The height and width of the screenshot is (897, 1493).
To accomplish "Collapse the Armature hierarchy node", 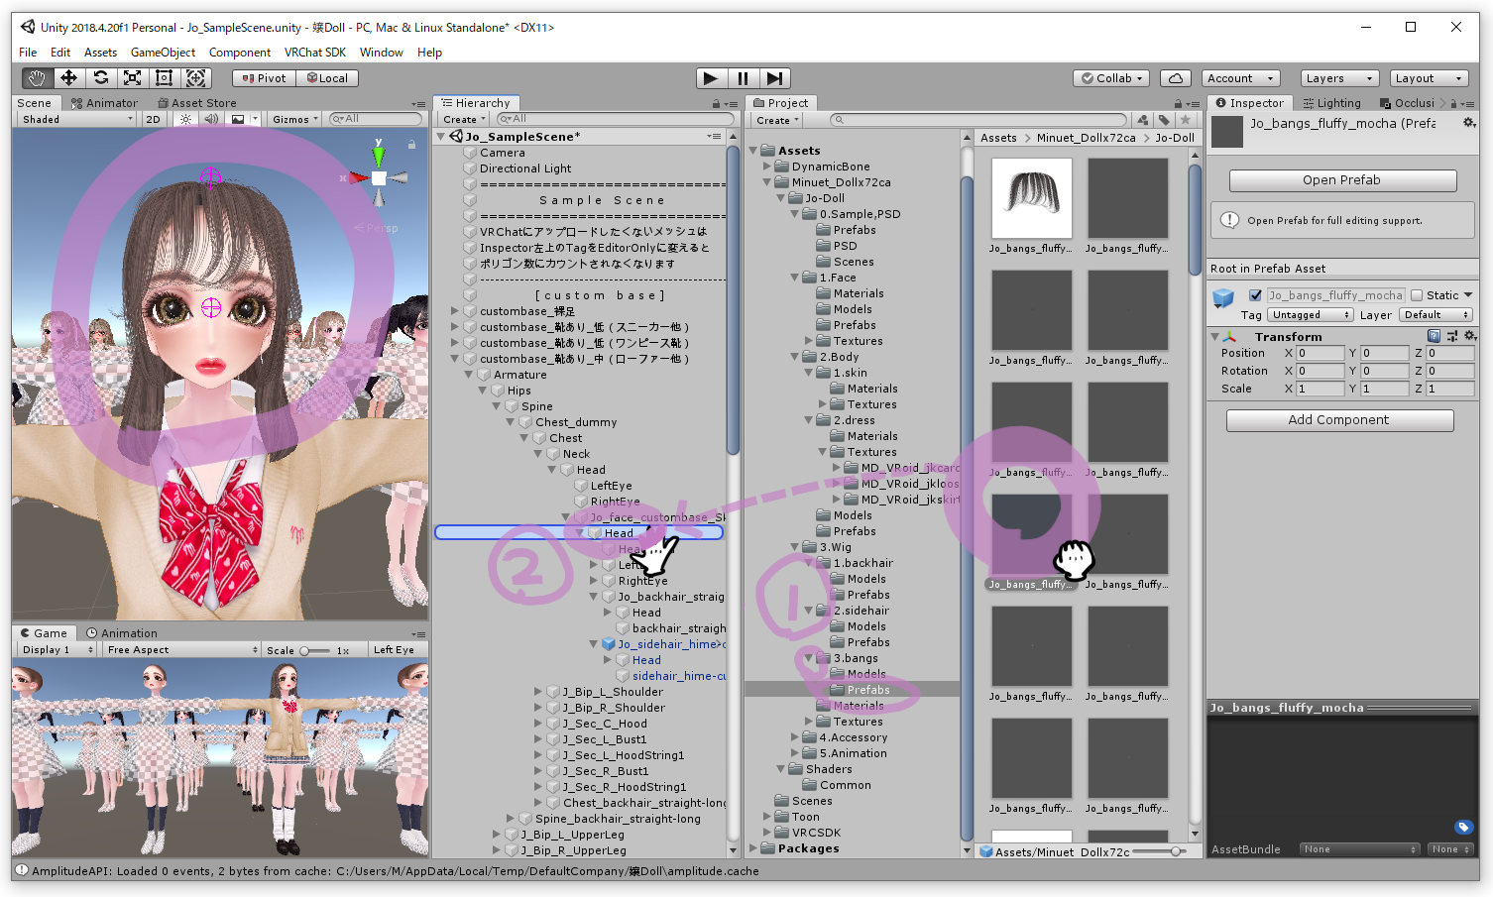I will [x=469, y=375].
